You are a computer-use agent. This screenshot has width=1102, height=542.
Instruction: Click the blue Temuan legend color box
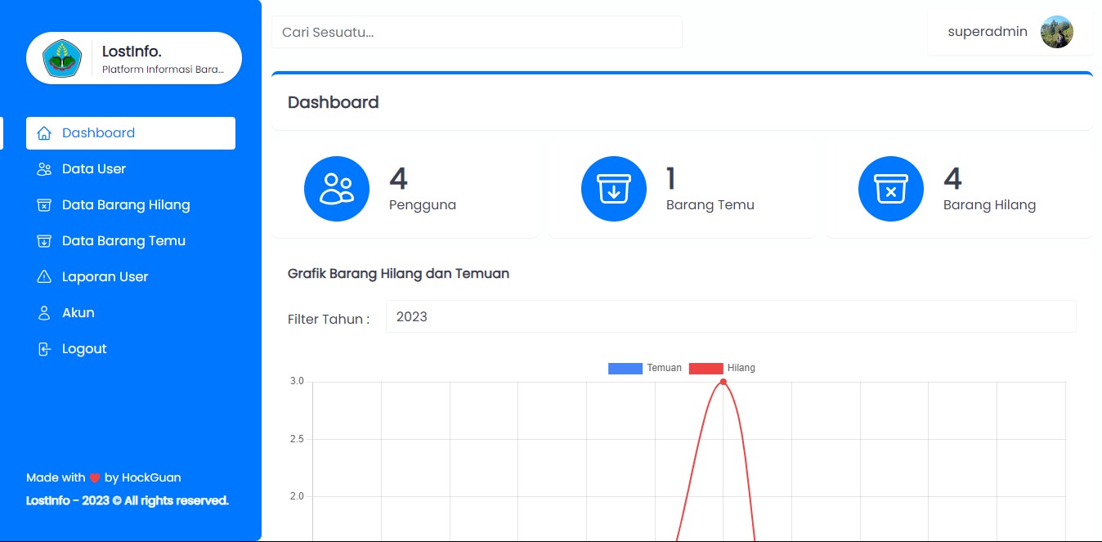625,368
